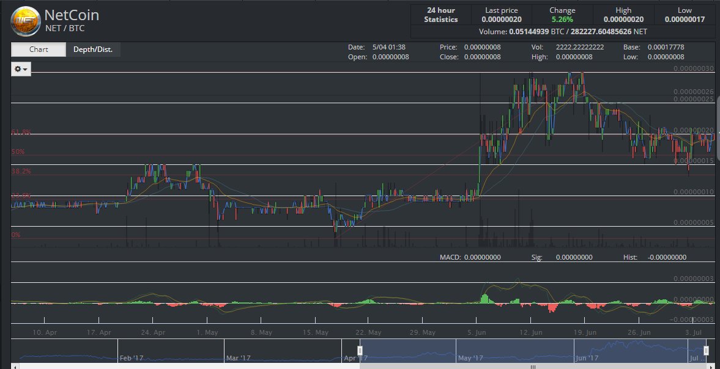Click Jun '17 in the navigator timeline
The image size is (720, 369).
coord(587,358)
